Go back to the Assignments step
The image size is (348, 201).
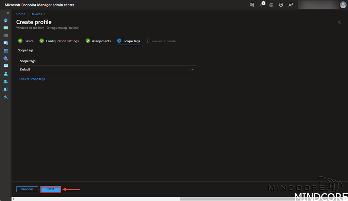[x=101, y=41]
